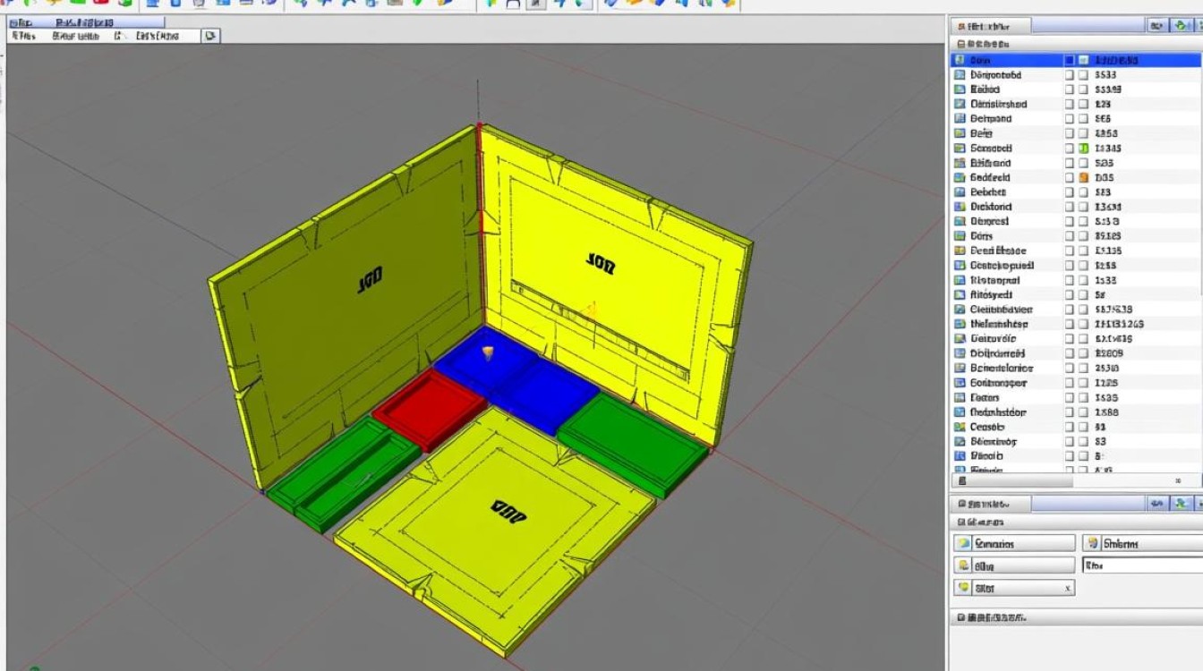
Task: Click the green icon in the lower panel header
Action: point(1182,505)
